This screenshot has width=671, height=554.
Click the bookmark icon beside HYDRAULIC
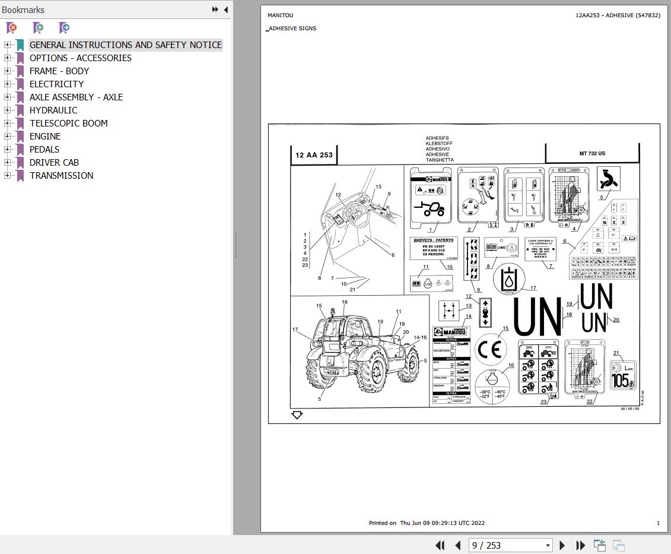pyautogui.click(x=20, y=110)
